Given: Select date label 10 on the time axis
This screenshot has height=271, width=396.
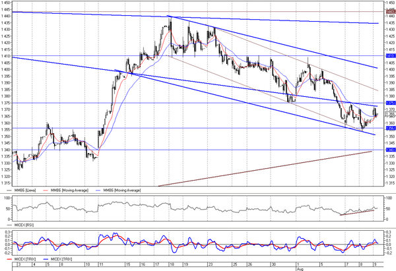Looking at the screenshot, I should click(87, 264).
